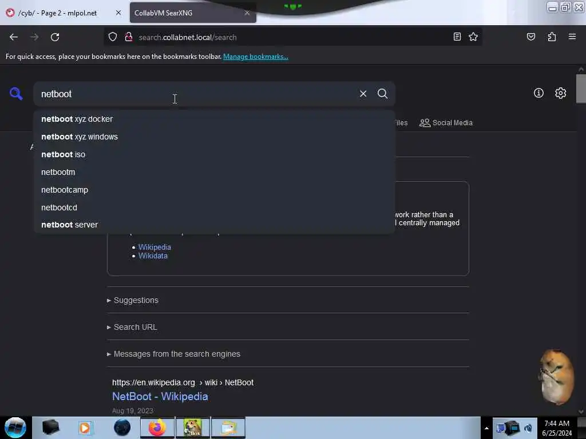This screenshot has width=586, height=439.
Task: Open media player taskbar icon
Action: (x=85, y=428)
